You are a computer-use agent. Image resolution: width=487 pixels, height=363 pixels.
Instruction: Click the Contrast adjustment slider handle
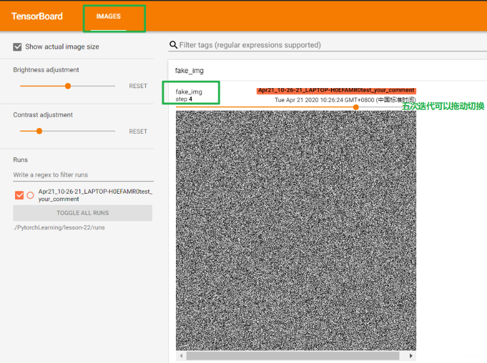39,131
